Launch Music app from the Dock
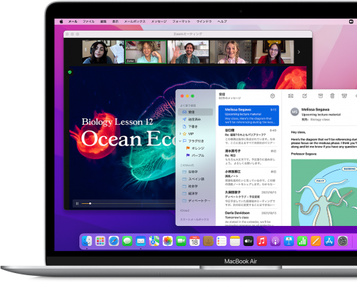 tap(261, 242)
